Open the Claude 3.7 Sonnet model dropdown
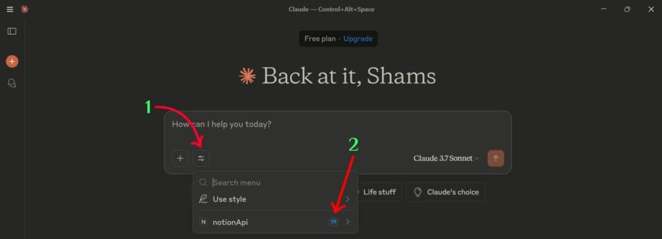662x239 pixels. tap(446, 158)
